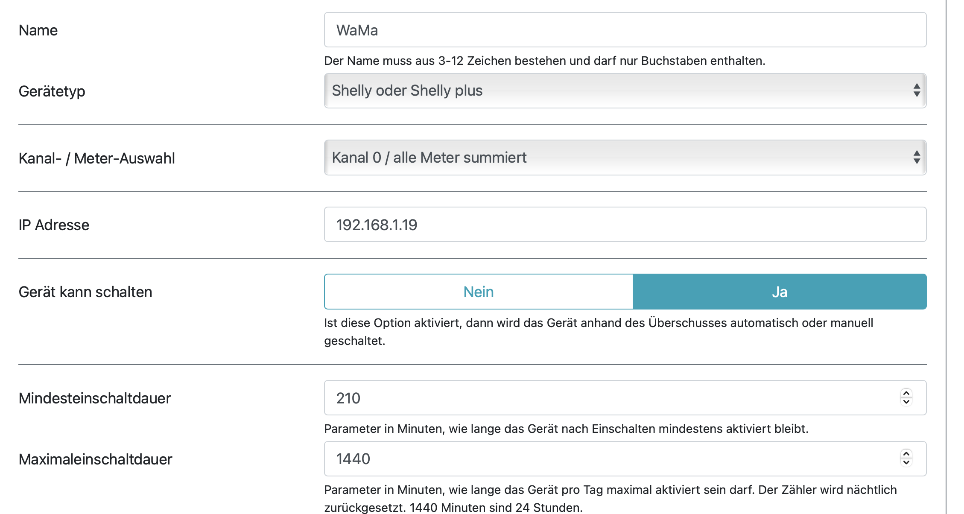Select Nein for Gerät kann schalten

pos(478,292)
